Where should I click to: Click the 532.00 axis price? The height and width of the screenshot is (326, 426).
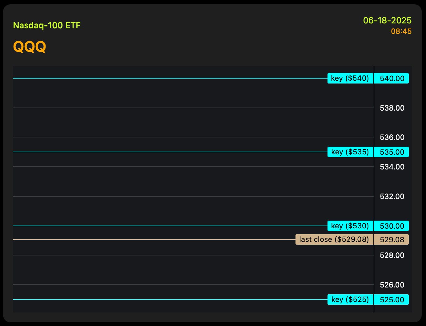point(392,196)
